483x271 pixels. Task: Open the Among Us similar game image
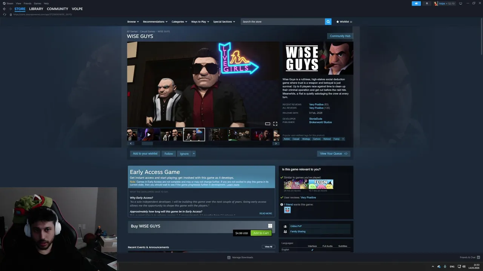[296, 184]
